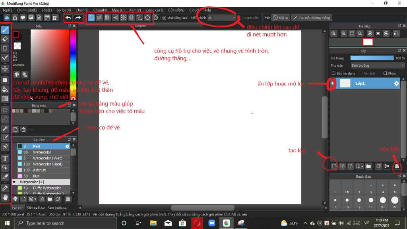Select the Blur brush

tap(44, 176)
